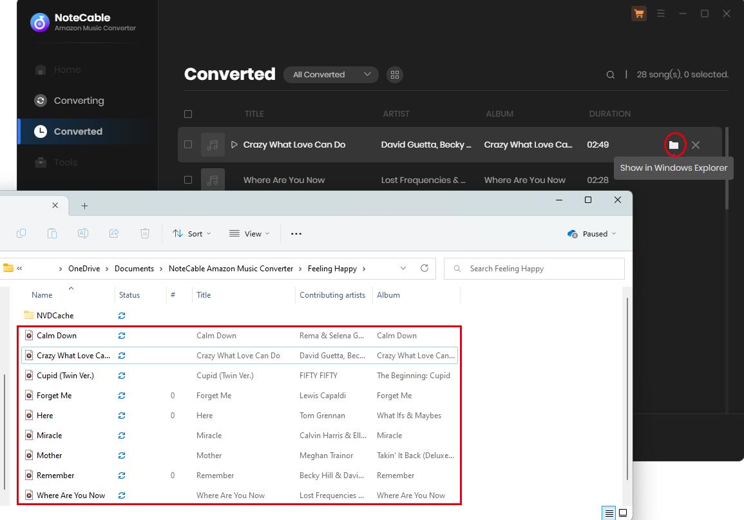Expand the address bar history dropdown
Screen dimensions: 744x520
point(403,268)
